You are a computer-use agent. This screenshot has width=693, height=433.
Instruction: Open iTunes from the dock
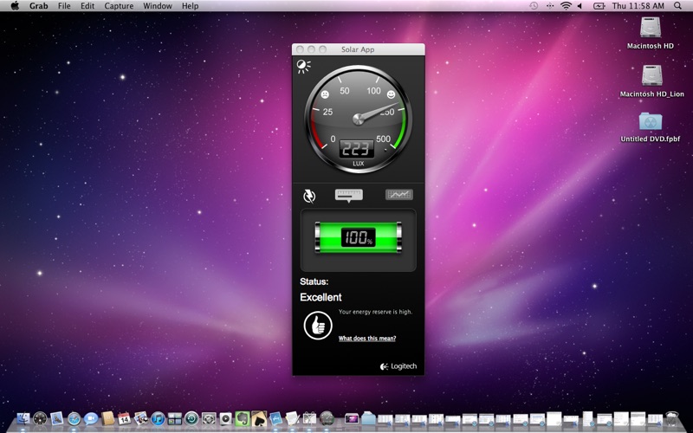tap(158, 419)
